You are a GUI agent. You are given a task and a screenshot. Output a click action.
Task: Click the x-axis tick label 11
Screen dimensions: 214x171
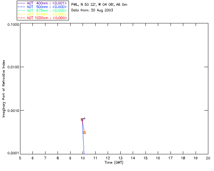(95, 158)
